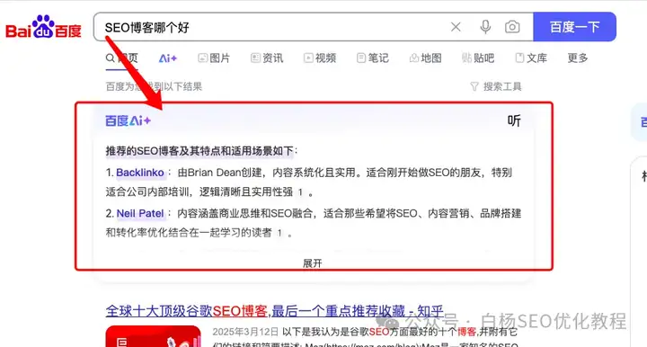Open image search via the camera icon

click(512, 27)
